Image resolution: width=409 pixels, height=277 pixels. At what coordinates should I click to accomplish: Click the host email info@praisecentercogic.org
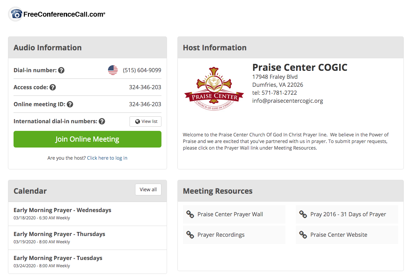click(x=287, y=101)
